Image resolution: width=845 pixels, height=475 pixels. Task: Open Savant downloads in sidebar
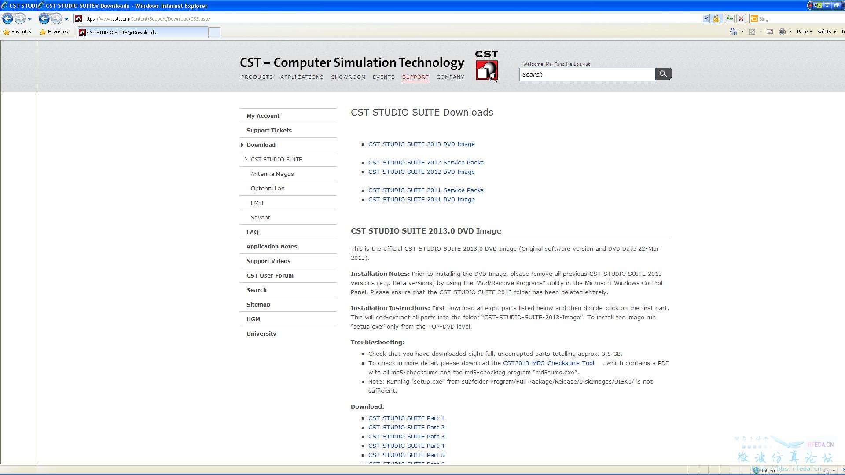(x=261, y=217)
